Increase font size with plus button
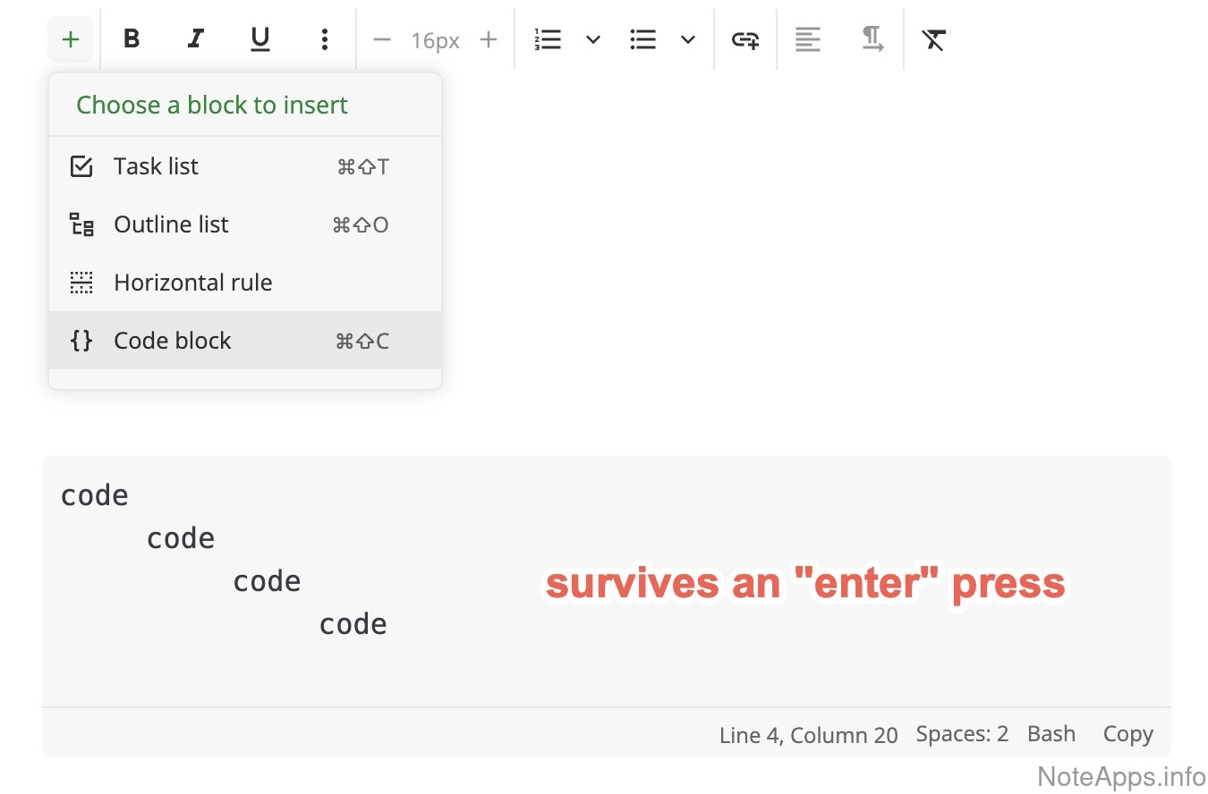The height and width of the screenshot is (794, 1208). pos(489,39)
